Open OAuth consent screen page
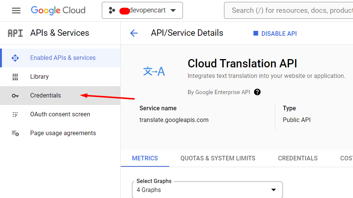Screen dimensions: 353x198 pos(60,114)
